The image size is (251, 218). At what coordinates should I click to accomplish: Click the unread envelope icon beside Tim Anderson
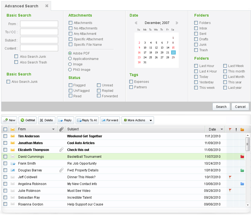click(x=12, y=136)
